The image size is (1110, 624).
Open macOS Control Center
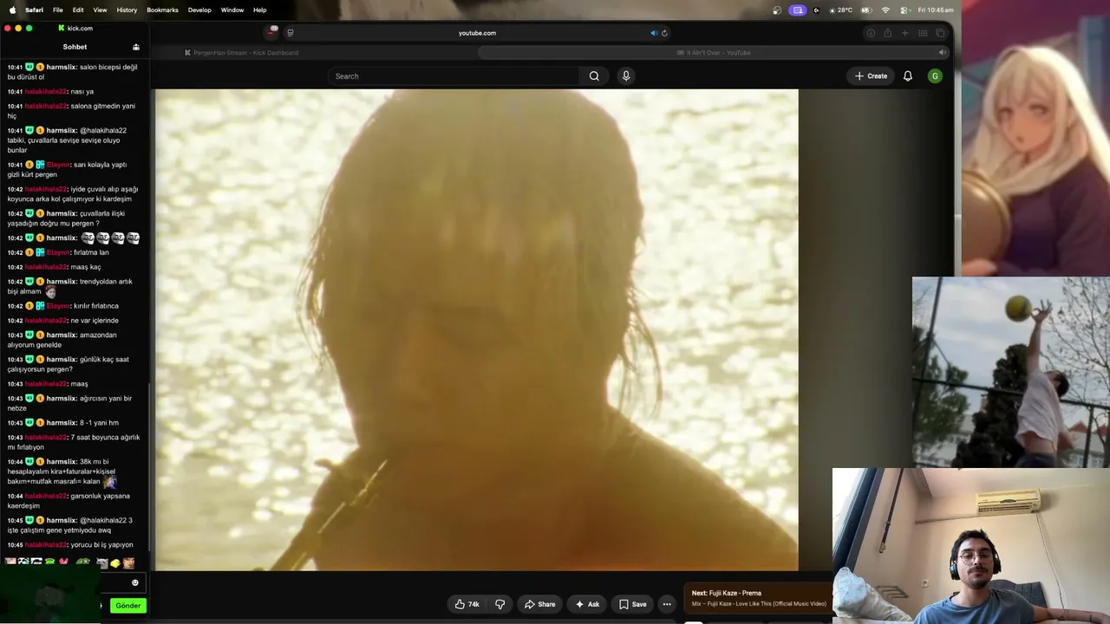904,10
